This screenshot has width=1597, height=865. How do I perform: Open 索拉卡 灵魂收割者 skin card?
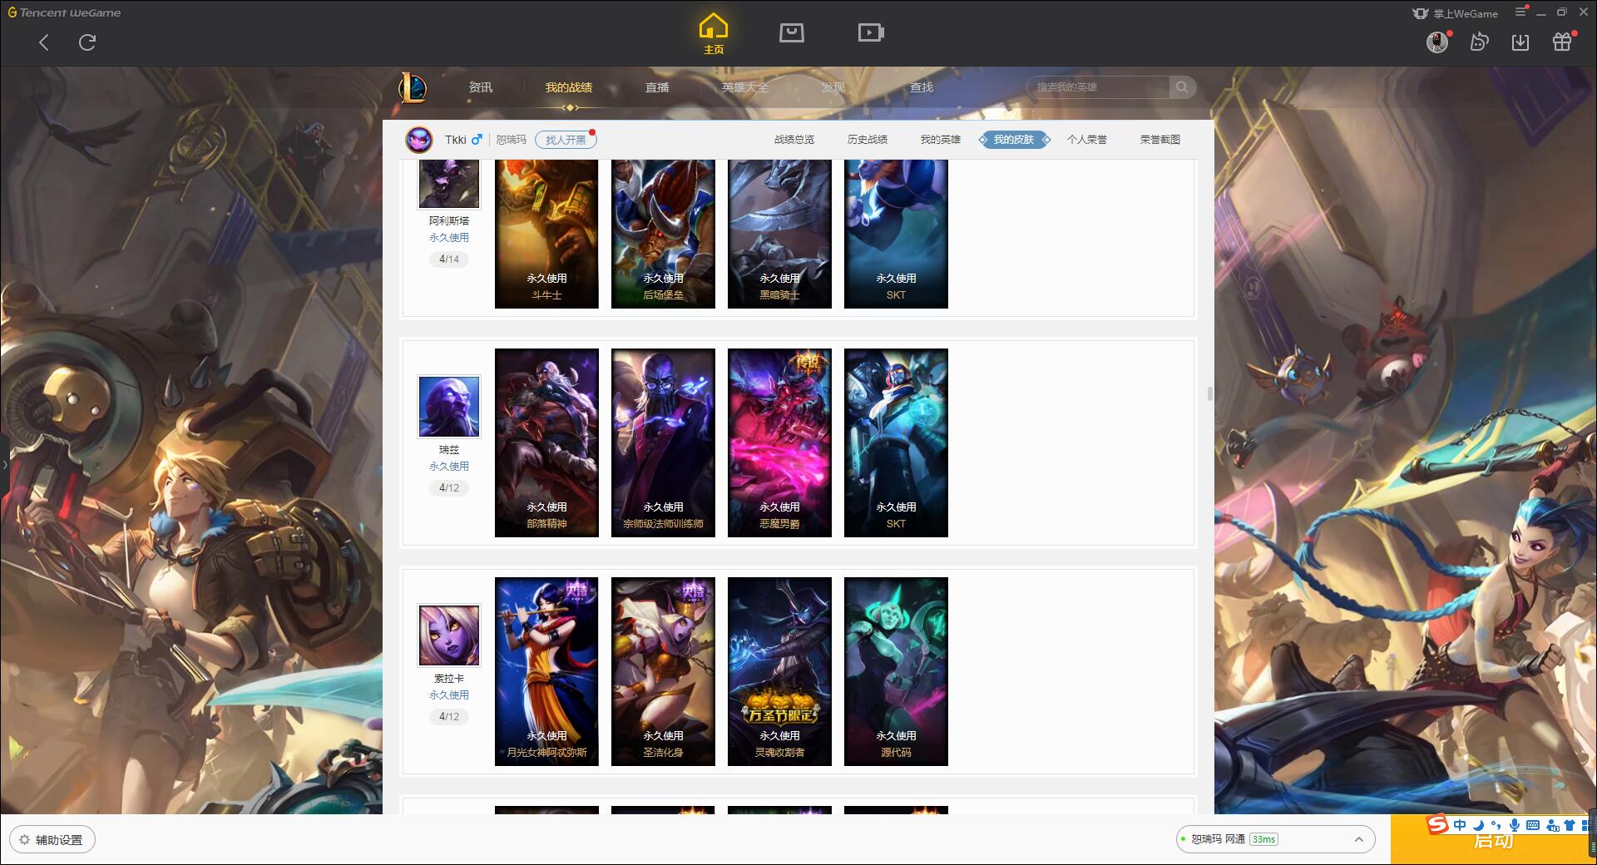[x=779, y=671]
